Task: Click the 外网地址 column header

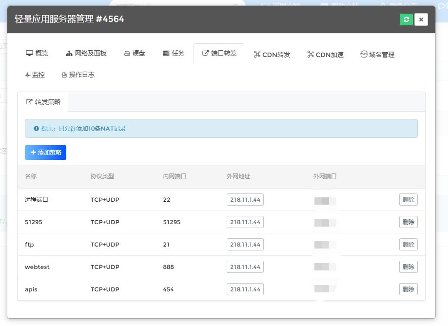Action: click(x=238, y=176)
